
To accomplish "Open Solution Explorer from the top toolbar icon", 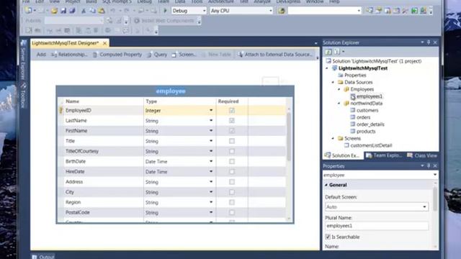I will tap(370, 11).
